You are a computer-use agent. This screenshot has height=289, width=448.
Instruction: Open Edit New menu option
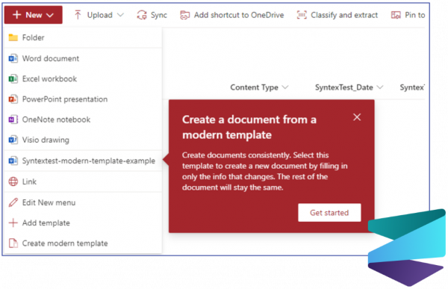click(x=83, y=202)
